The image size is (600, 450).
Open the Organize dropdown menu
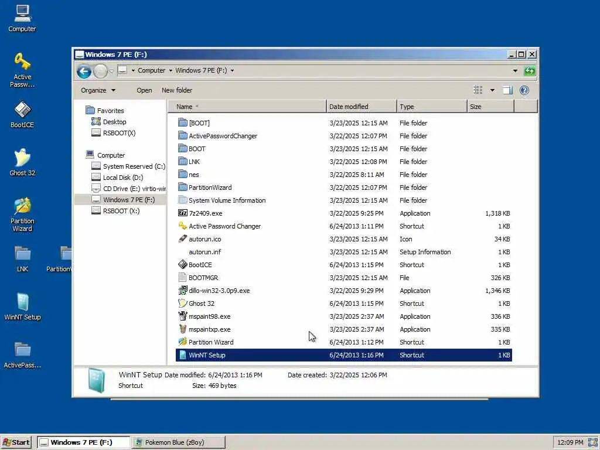point(98,90)
